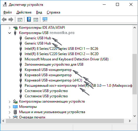Click the show/hide console tree toolbar icon
Screen dimensions: 138x131
click(x=20, y=20)
